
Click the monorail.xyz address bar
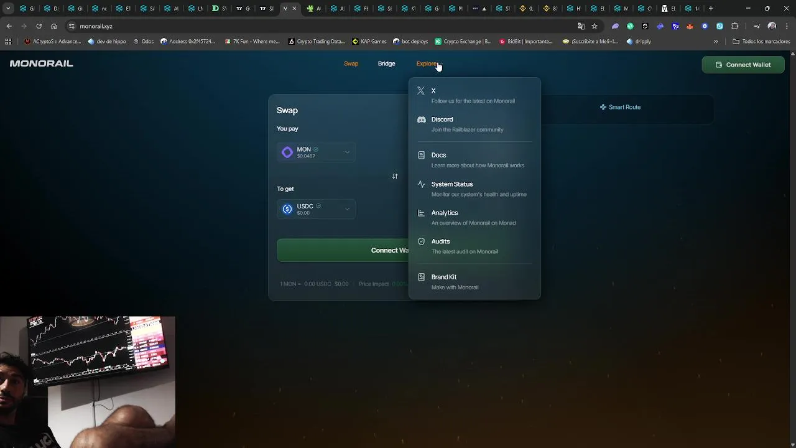(x=323, y=26)
